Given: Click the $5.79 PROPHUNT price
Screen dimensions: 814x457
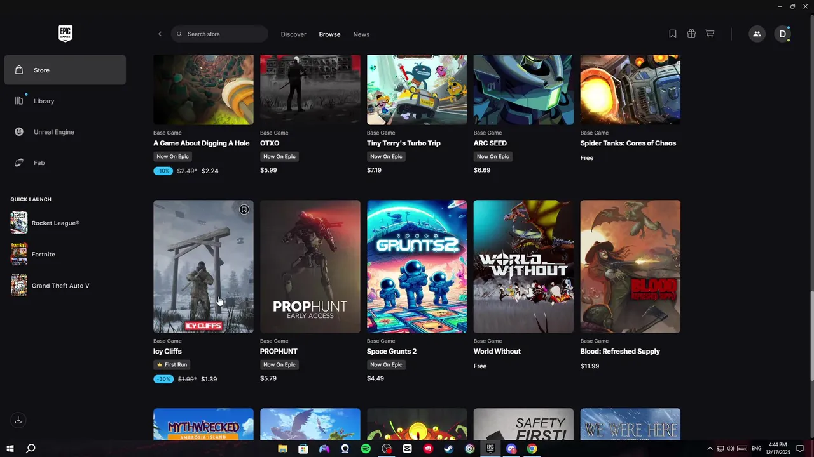Looking at the screenshot, I should point(268,378).
